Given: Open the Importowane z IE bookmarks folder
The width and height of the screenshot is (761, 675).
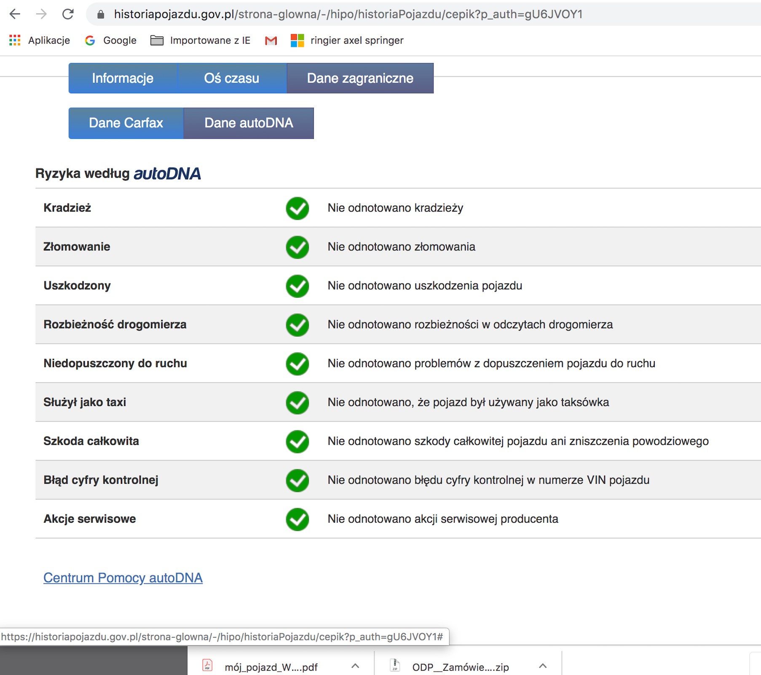Looking at the screenshot, I should tap(201, 40).
